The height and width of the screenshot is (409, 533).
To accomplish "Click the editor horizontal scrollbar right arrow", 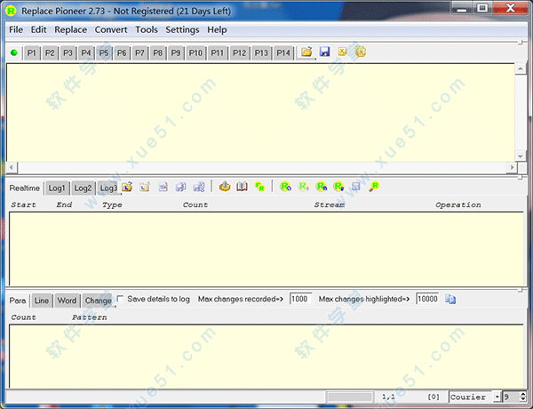I will click(512, 167).
